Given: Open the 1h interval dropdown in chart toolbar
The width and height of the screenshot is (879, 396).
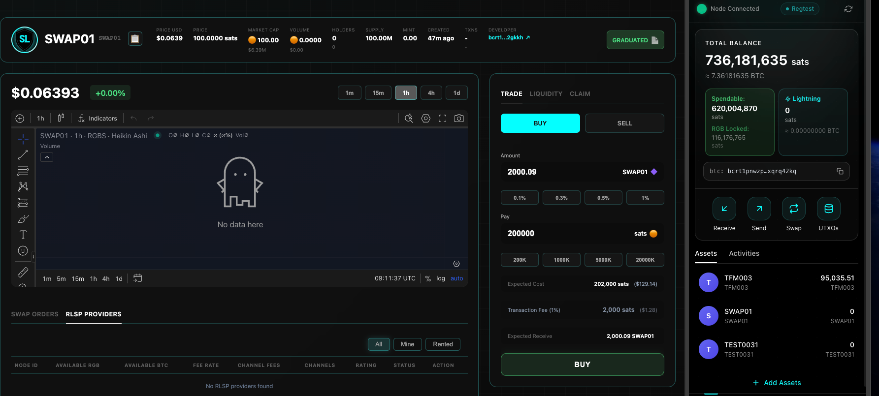Looking at the screenshot, I should click(x=40, y=119).
